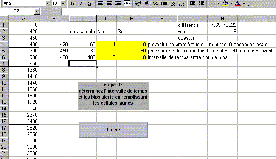Select cell B5 containing 450
The height and width of the screenshot is (159, 276).
(54, 51)
